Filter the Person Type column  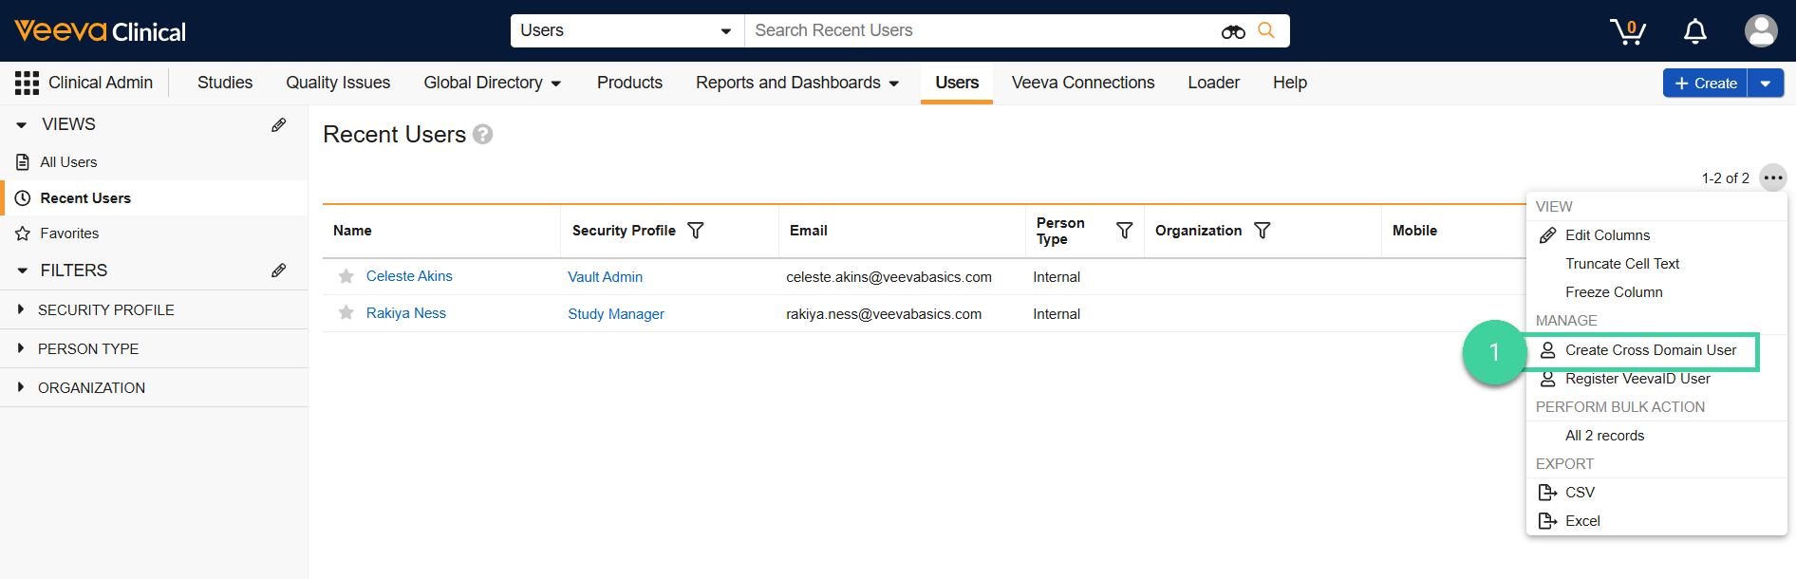pos(1125,231)
